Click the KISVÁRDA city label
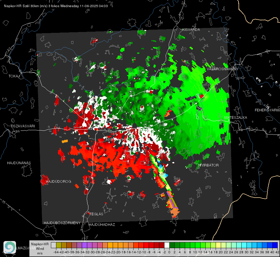The image size is (280, 257). click(x=191, y=30)
